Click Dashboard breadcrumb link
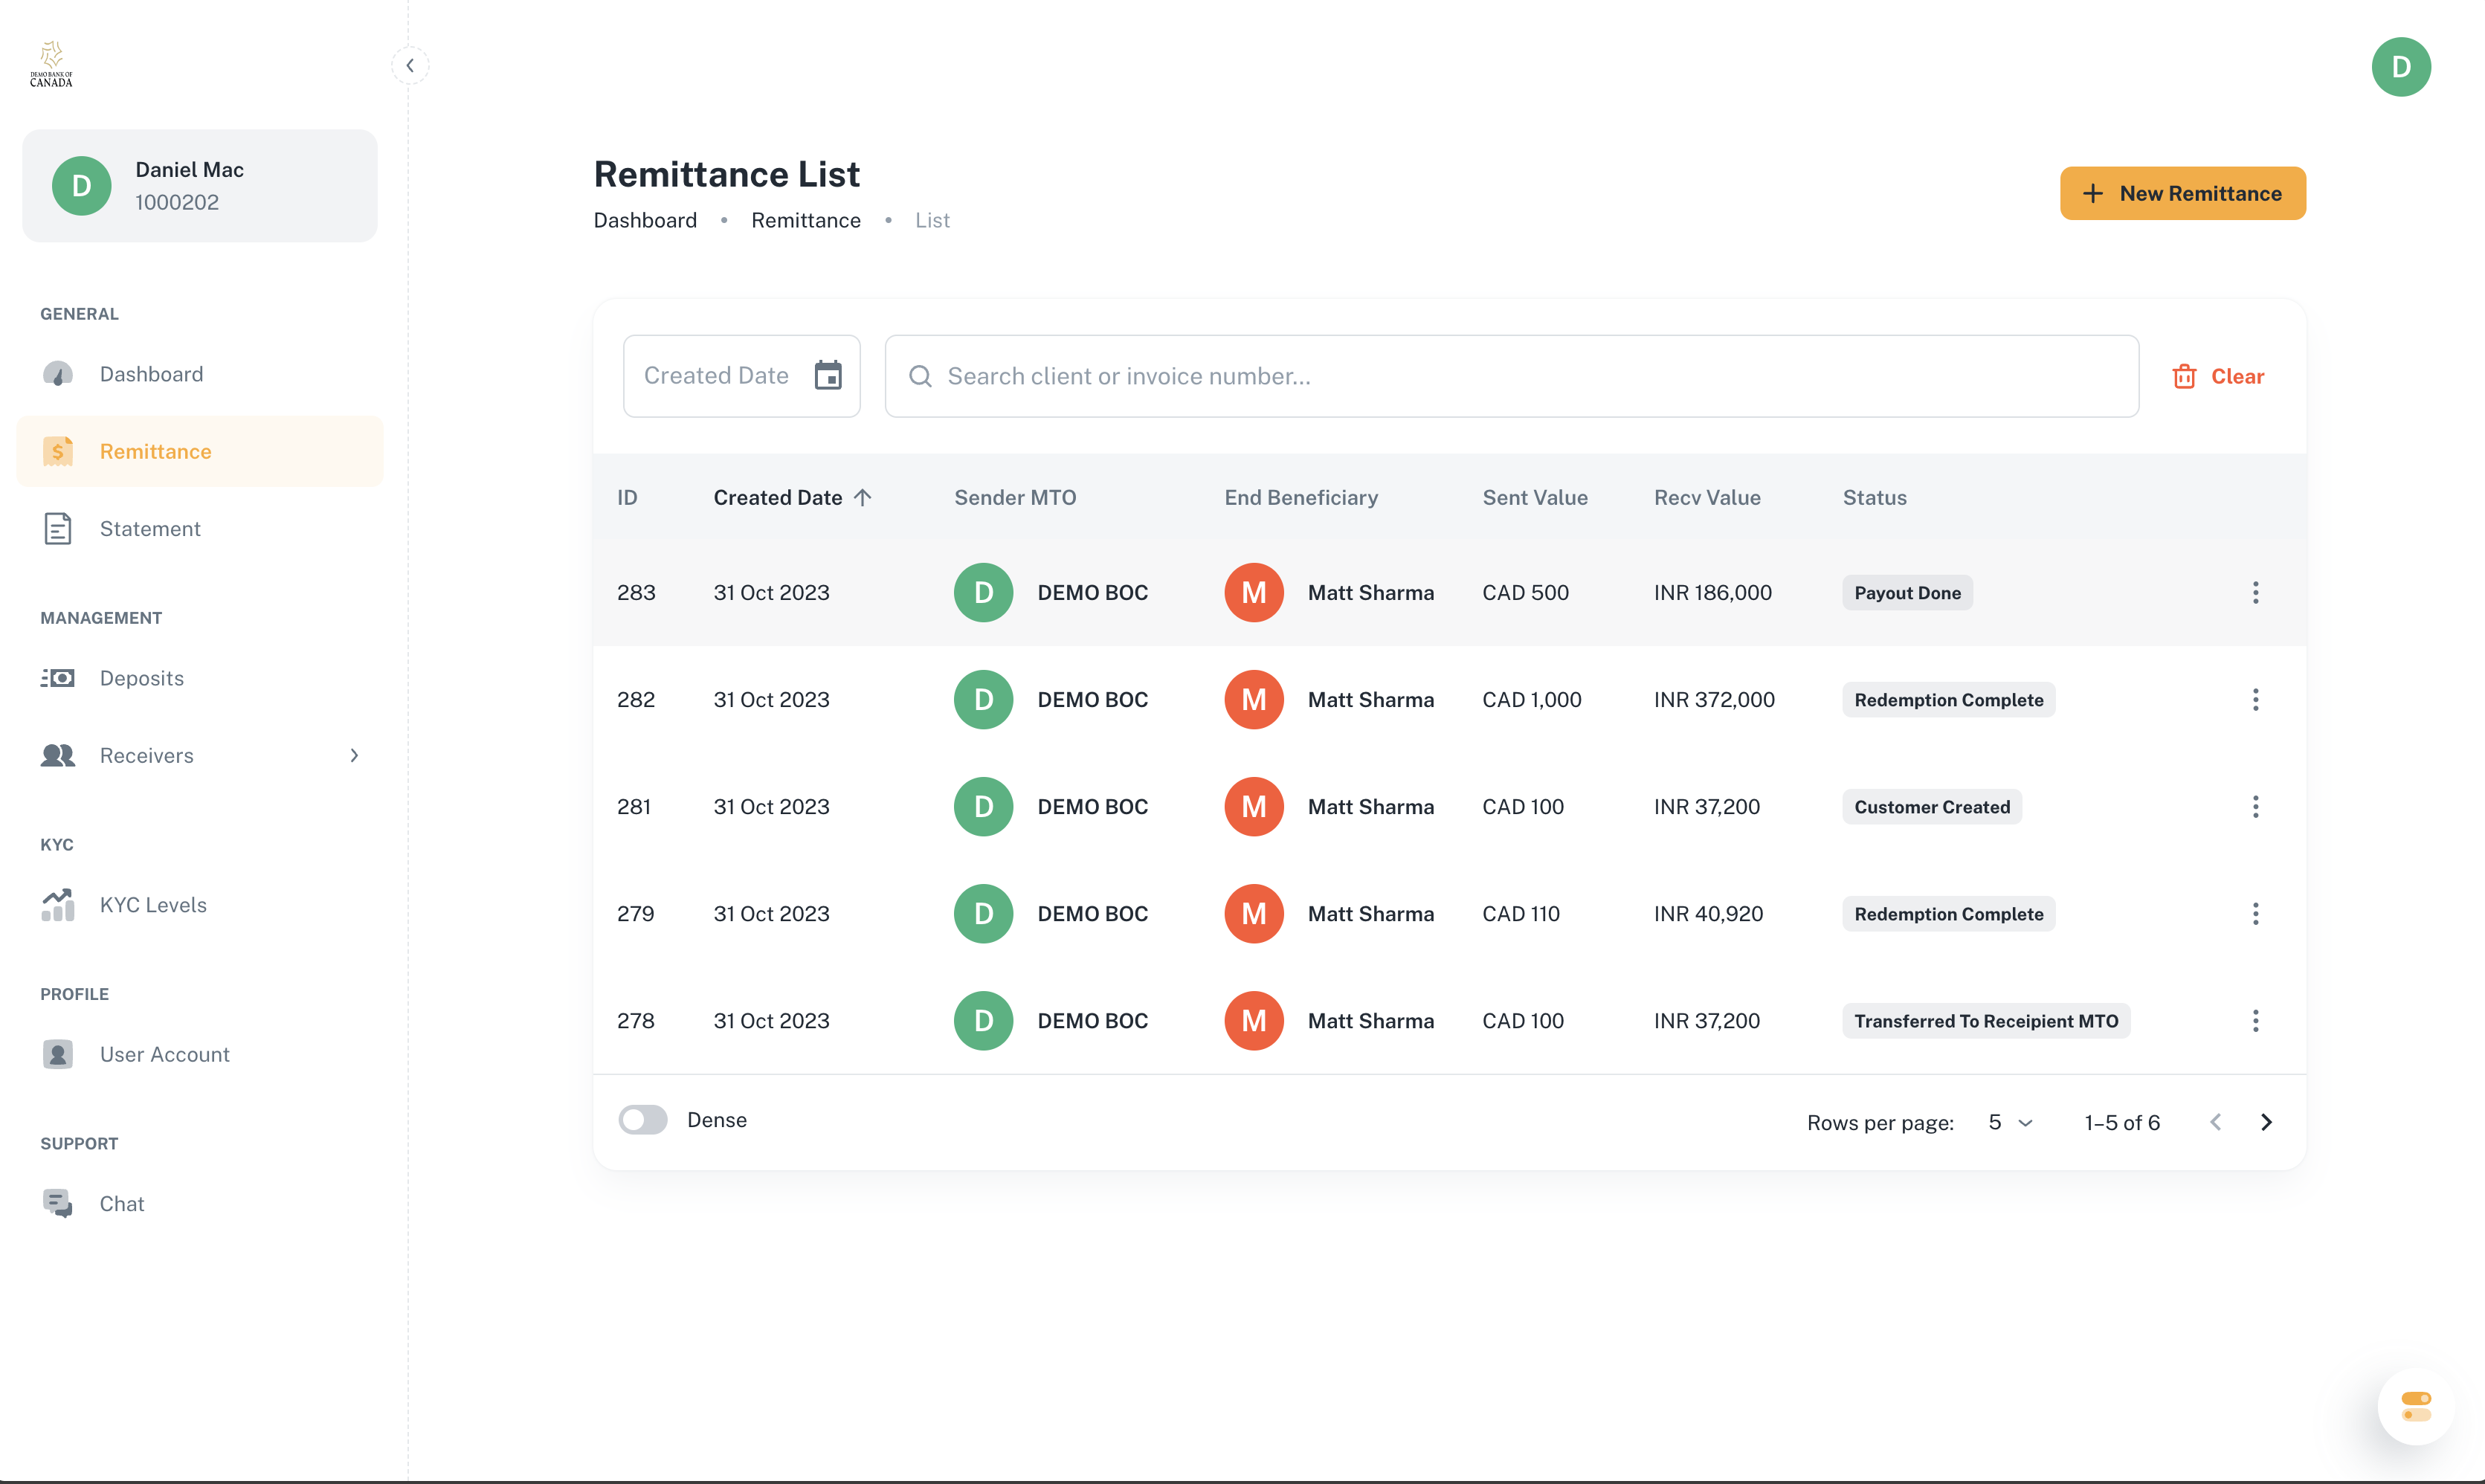The width and height of the screenshot is (2485, 1484). [x=645, y=220]
